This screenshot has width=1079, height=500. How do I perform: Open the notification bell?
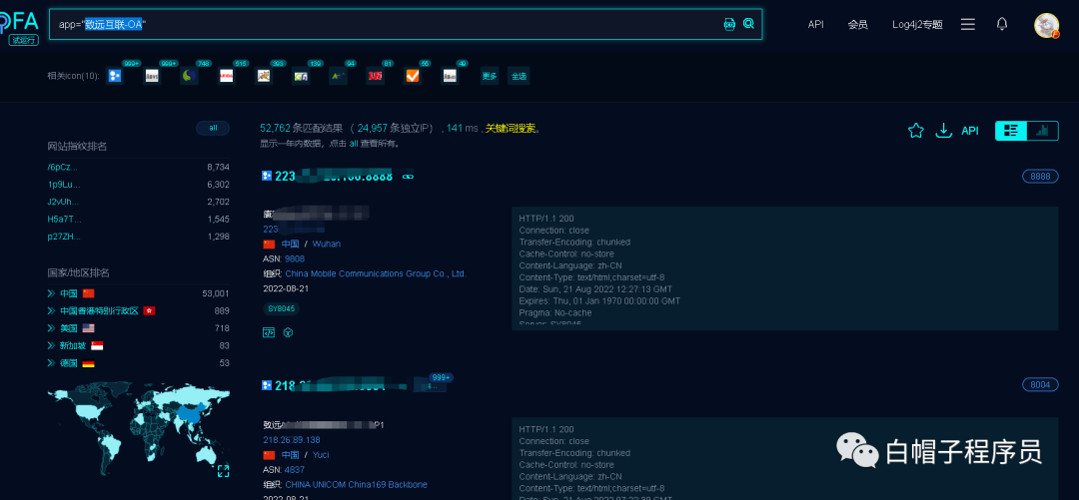1002,24
